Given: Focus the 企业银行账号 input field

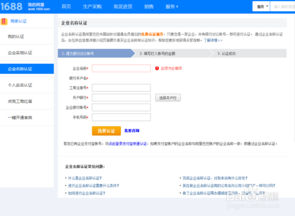Looking at the screenshot, I should pyautogui.click(x=122, y=107).
